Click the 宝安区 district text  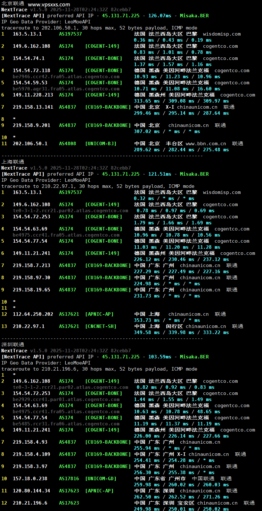click(x=186, y=503)
